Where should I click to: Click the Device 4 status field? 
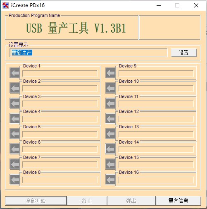coord(60,119)
